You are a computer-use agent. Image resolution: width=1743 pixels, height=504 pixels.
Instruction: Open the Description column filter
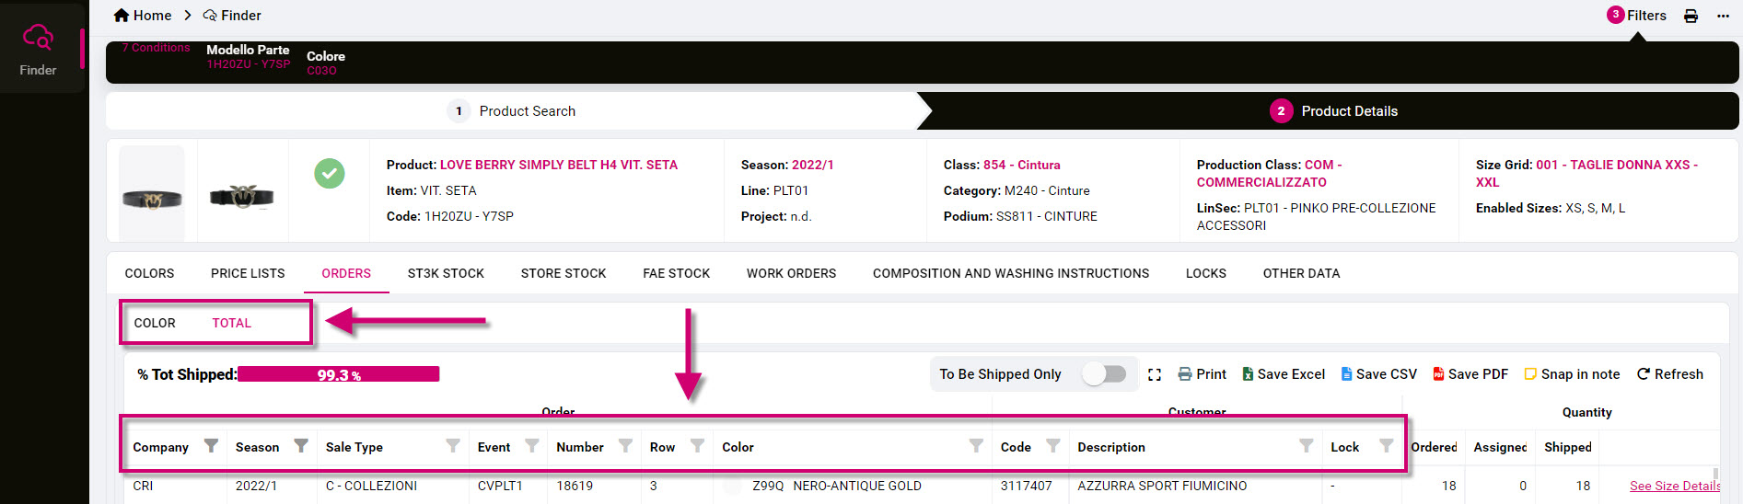click(1306, 446)
